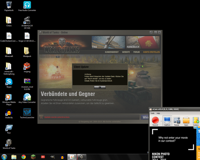
Task: Select the forge-1.7.10 file icon
Action: (x=27, y=37)
